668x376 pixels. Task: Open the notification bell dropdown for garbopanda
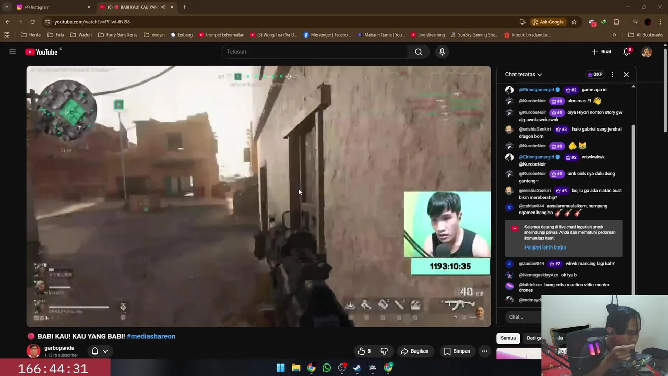100,351
